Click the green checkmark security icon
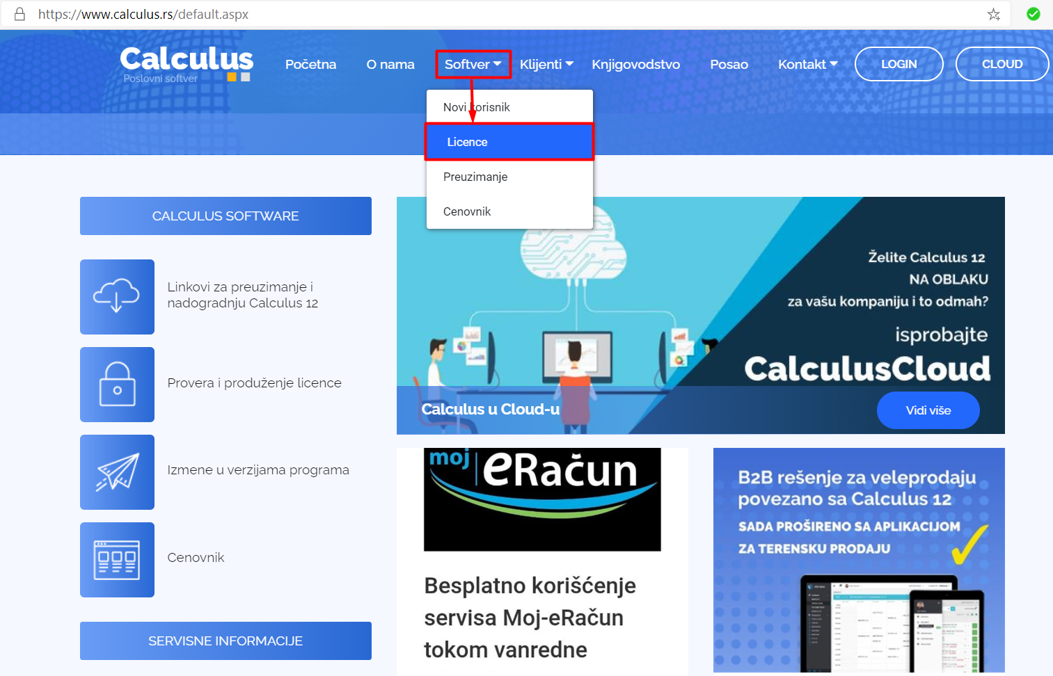The image size is (1053, 676). tap(1034, 14)
